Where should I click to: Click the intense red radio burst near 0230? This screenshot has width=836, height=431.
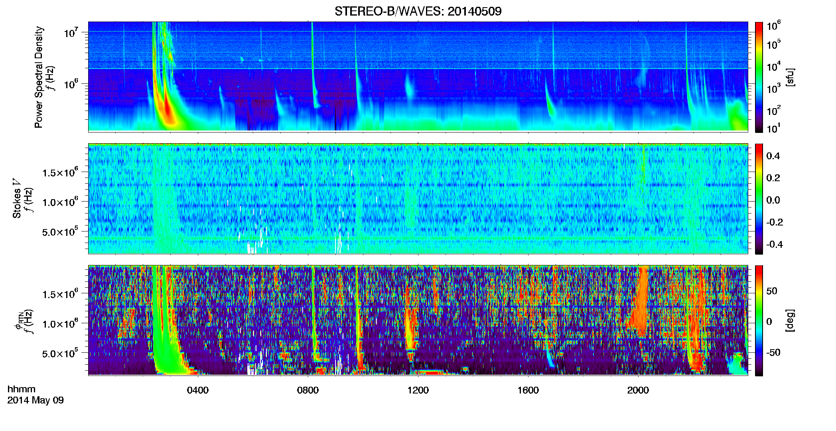pos(168,110)
